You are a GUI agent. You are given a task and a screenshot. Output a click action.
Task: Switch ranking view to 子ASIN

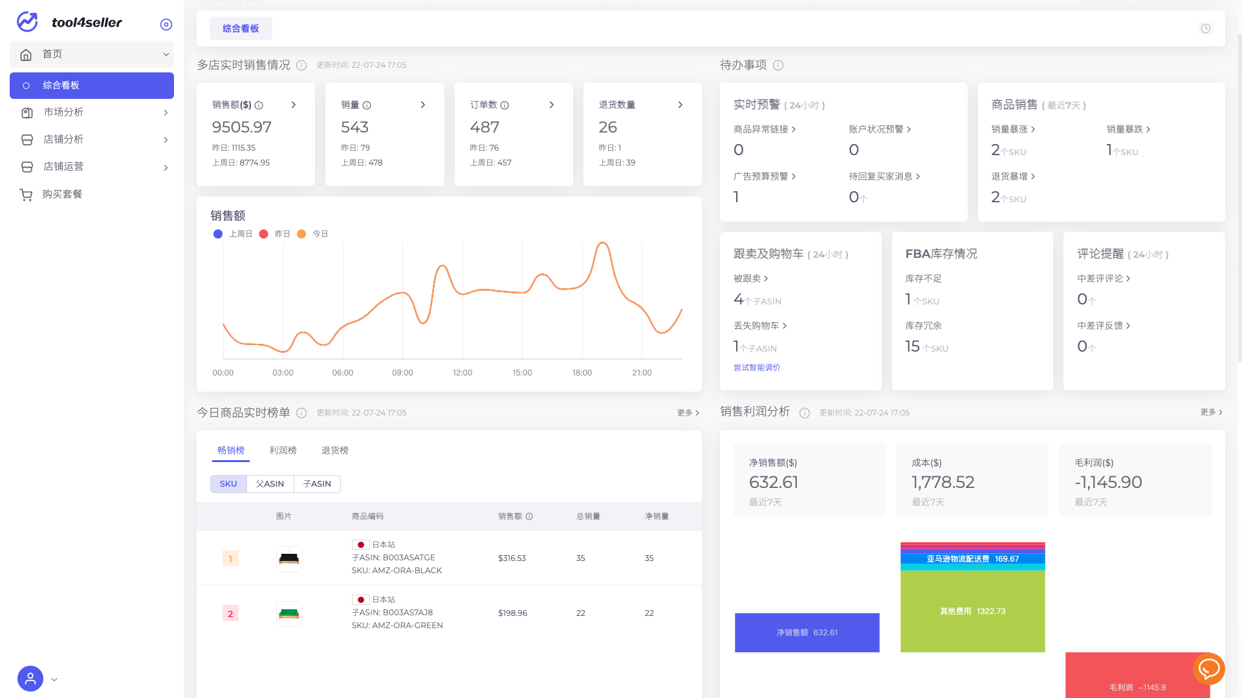click(x=317, y=483)
